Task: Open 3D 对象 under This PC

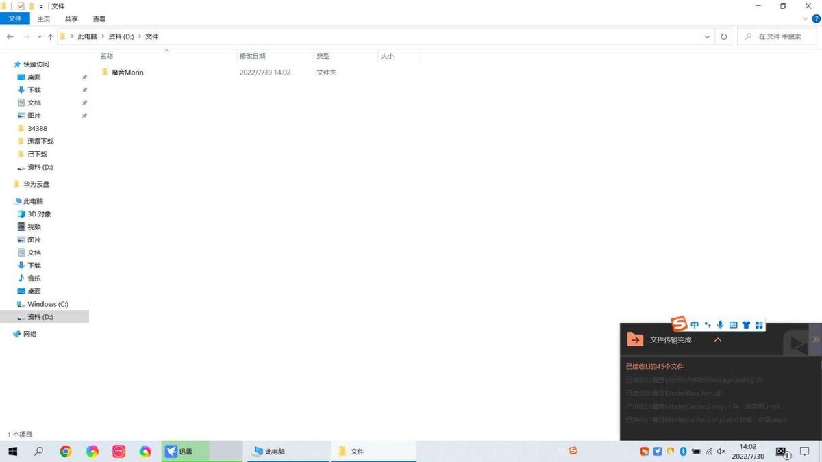Action: click(x=38, y=214)
